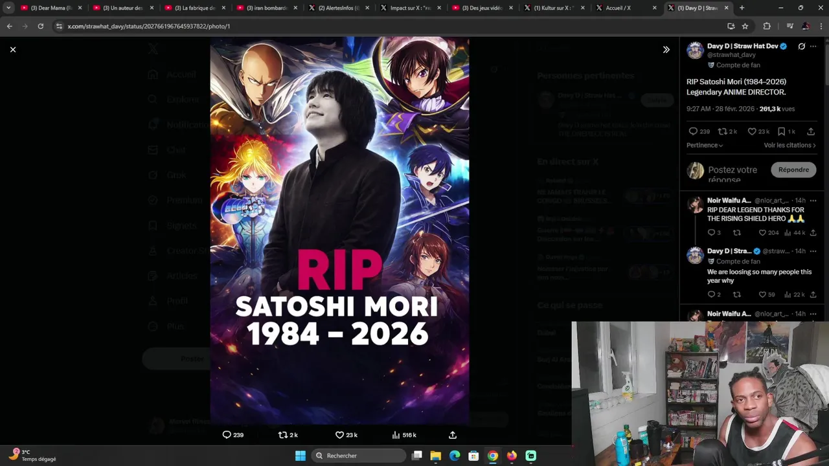Repost from the photo's bottom bar
The width and height of the screenshot is (829, 466).
pyautogui.click(x=288, y=435)
